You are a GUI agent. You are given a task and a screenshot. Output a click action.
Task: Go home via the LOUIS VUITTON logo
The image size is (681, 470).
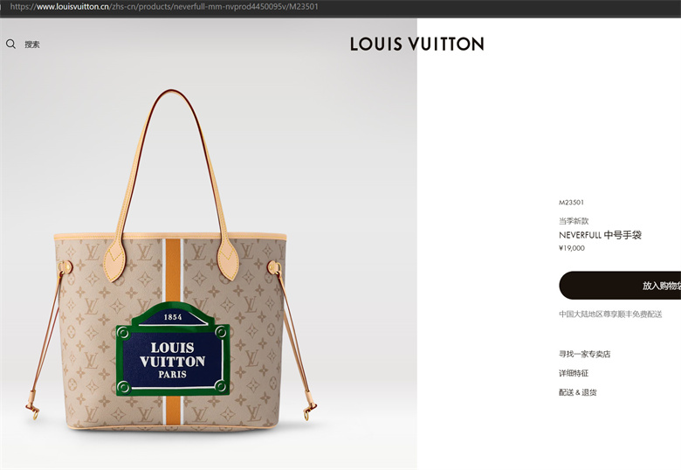click(x=417, y=44)
